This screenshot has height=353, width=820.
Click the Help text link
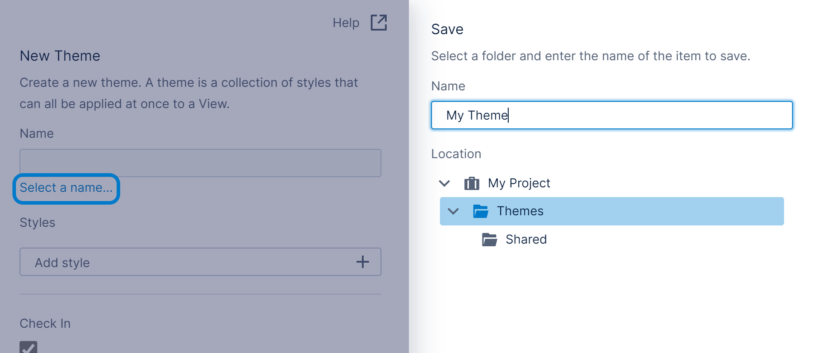pos(346,23)
